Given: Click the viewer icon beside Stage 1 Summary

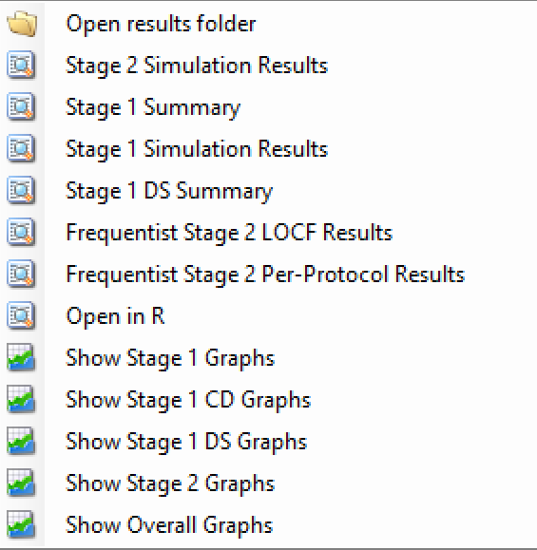Looking at the screenshot, I should click(x=21, y=107).
